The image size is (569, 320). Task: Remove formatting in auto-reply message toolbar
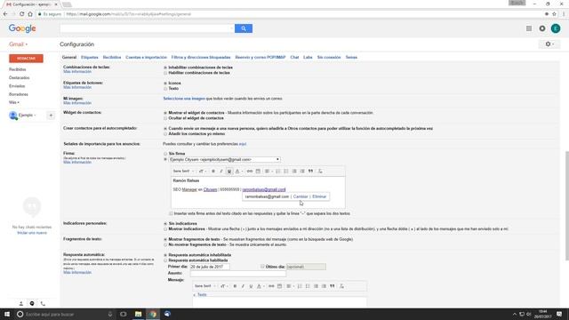tap(341, 286)
